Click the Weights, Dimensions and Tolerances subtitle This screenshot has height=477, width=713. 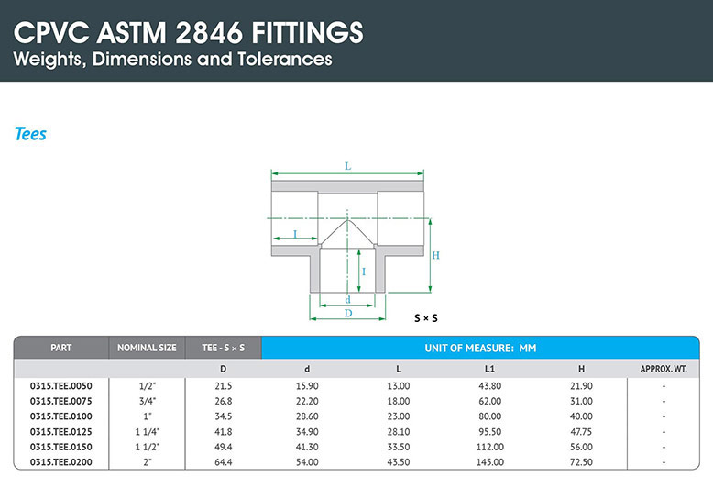173,61
